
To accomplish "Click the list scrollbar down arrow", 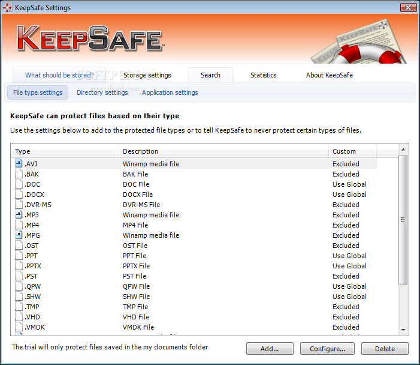I will pyautogui.click(x=403, y=330).
